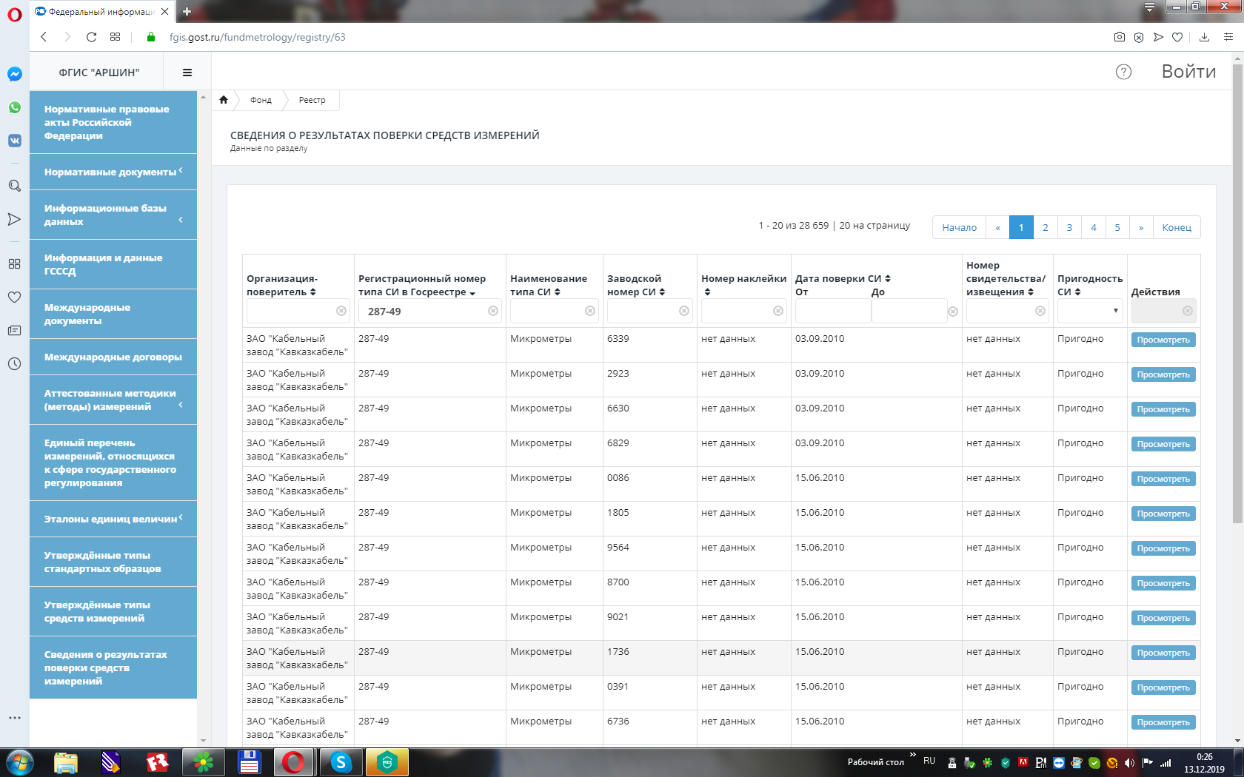Click the Заводской номер СИ filter field
The image size is (1244, 777).
[642, 312]
